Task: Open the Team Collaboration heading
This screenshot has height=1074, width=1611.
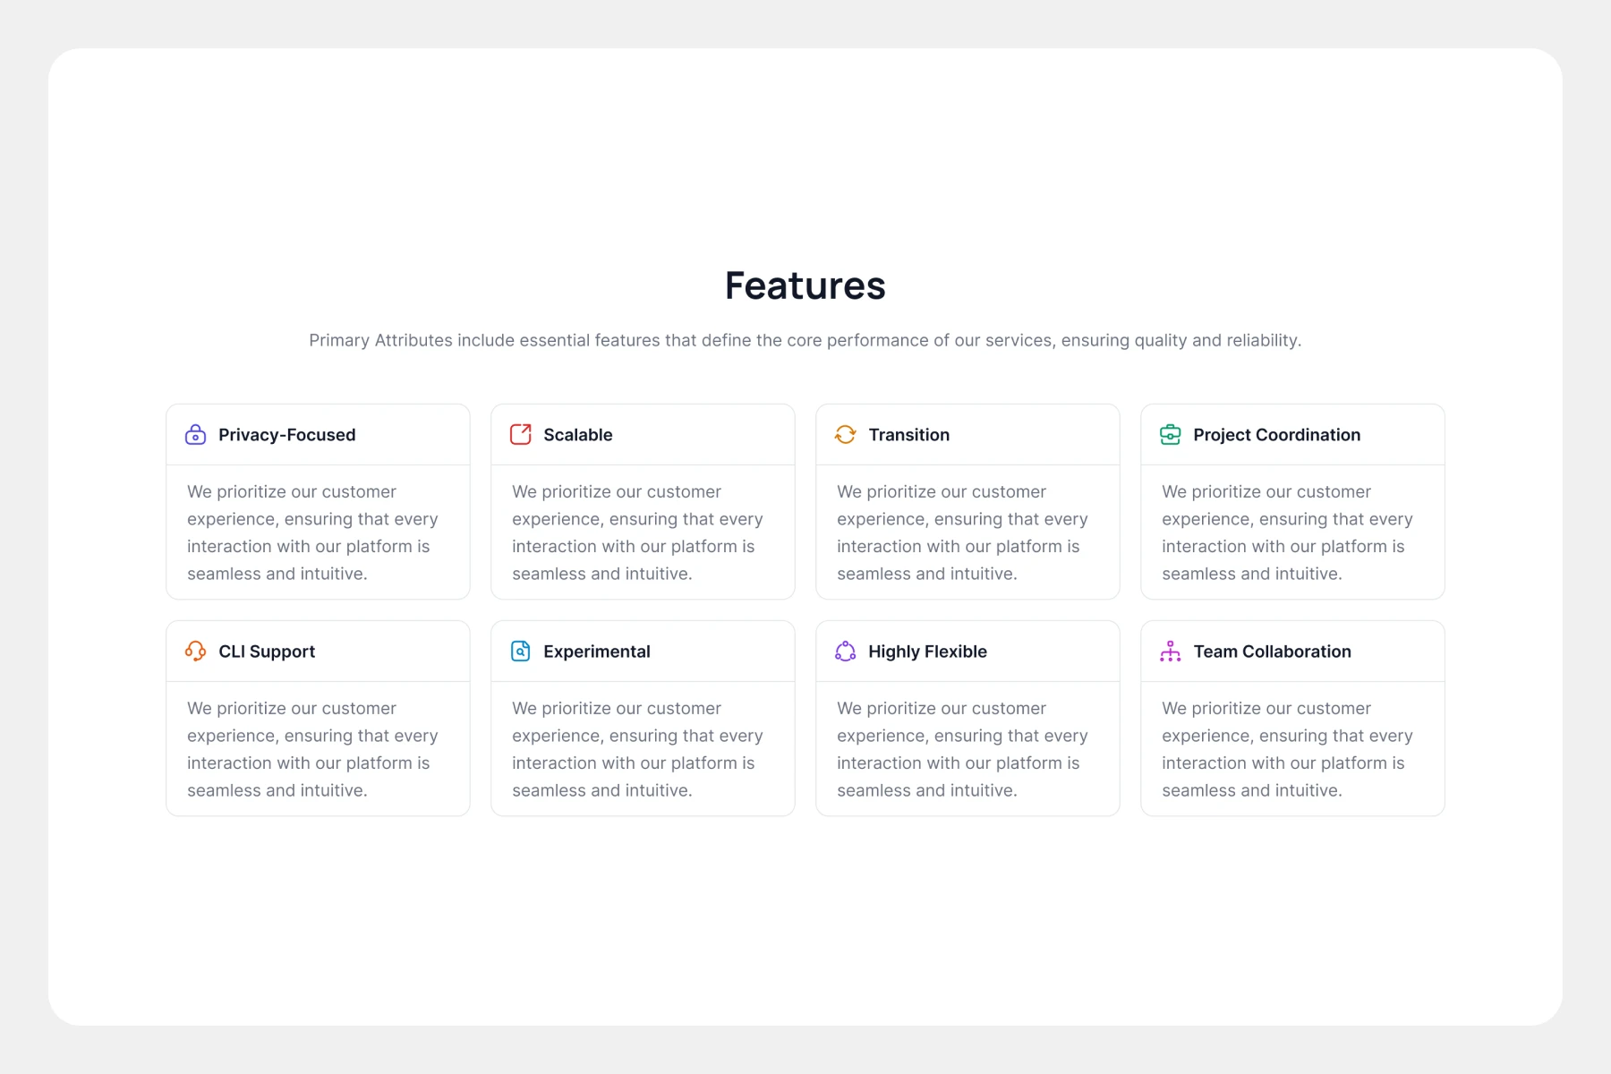Action: [x=1272, y=652]
